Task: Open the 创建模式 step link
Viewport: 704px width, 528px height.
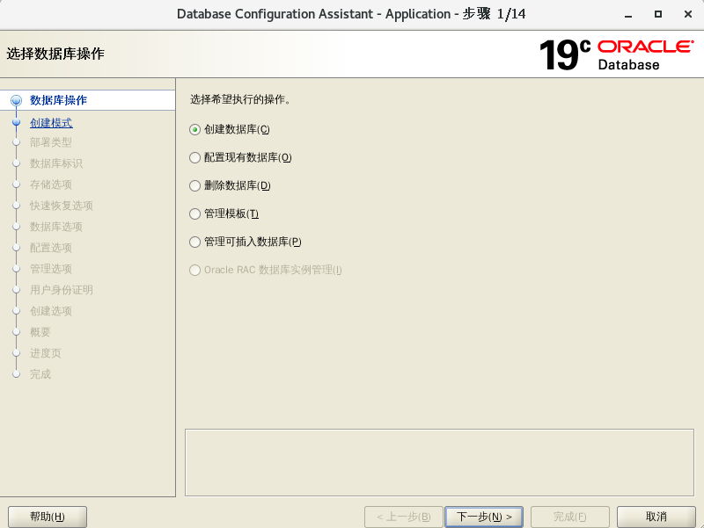Action: point(51,123)
